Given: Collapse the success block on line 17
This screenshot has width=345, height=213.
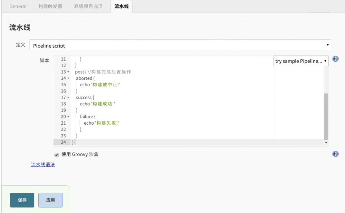Looking at the screenshot, I should pos(68,97).
